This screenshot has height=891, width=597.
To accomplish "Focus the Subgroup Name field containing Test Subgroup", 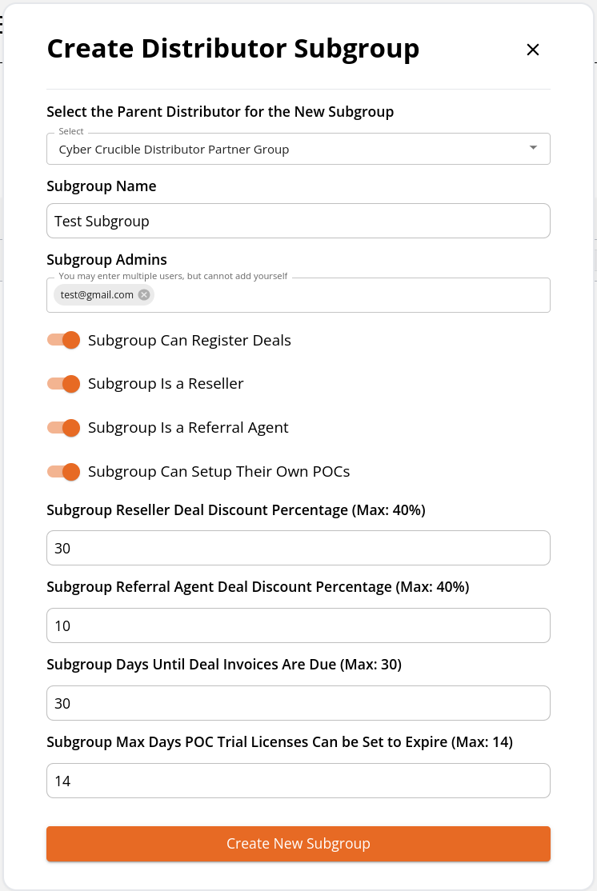I will [x=298, y=221].
